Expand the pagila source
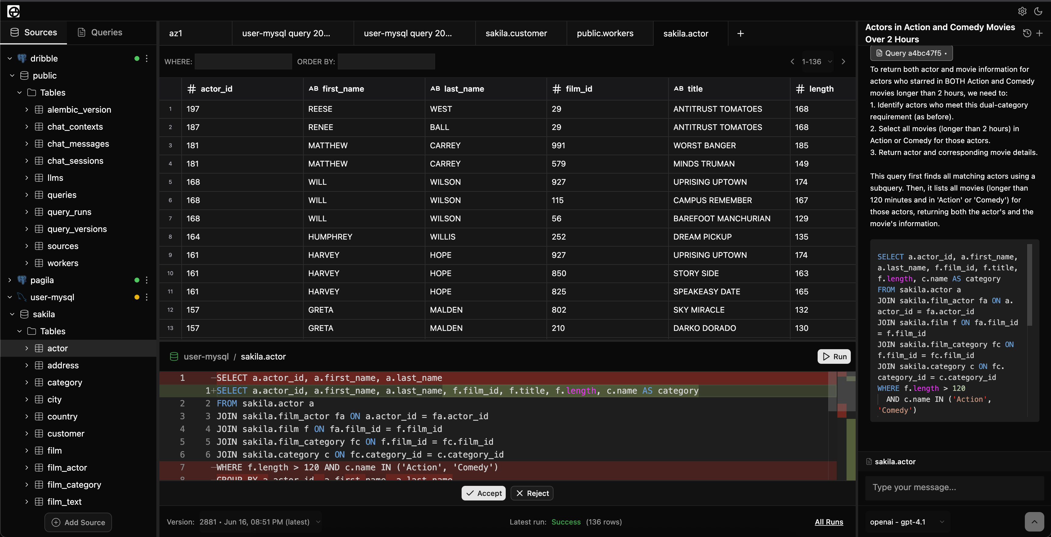 [10, 280]
